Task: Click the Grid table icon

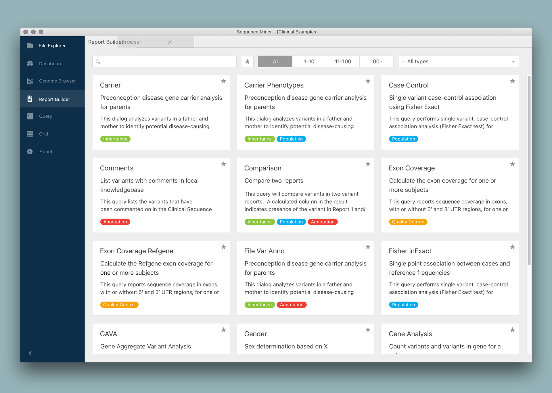Action: (x=30, y=134)
